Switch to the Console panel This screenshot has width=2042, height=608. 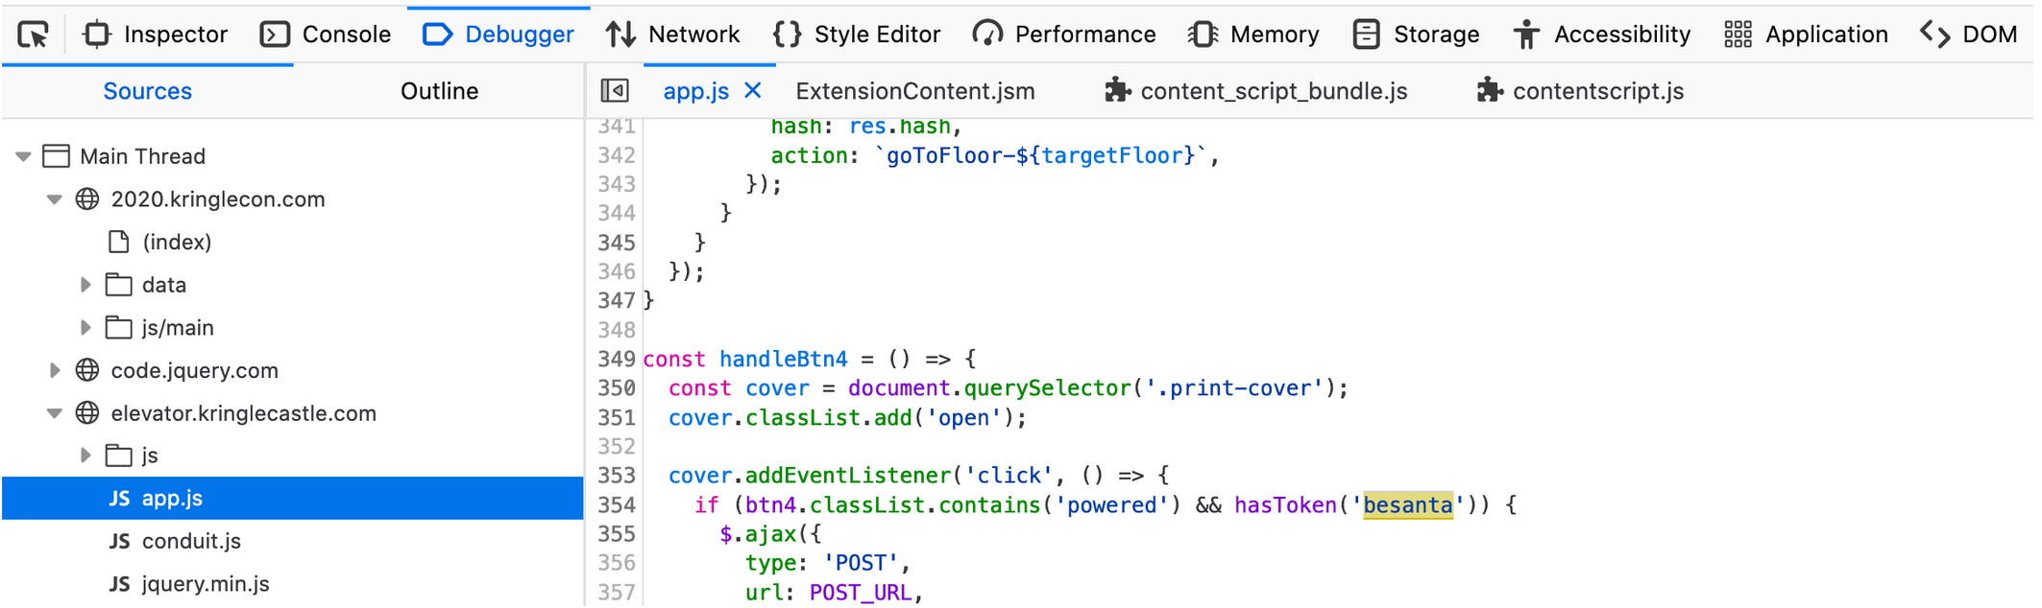click(x=326, y=35)
